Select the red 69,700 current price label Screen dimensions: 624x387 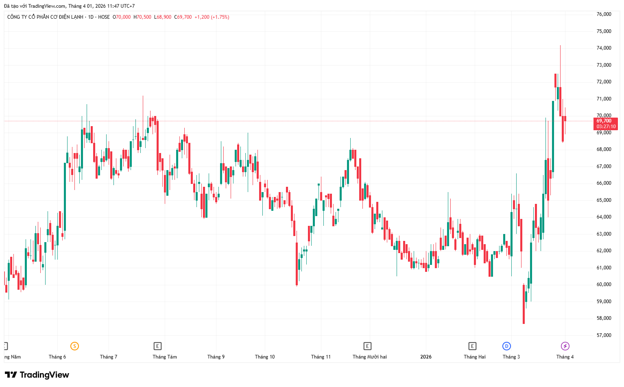point(605,124)
